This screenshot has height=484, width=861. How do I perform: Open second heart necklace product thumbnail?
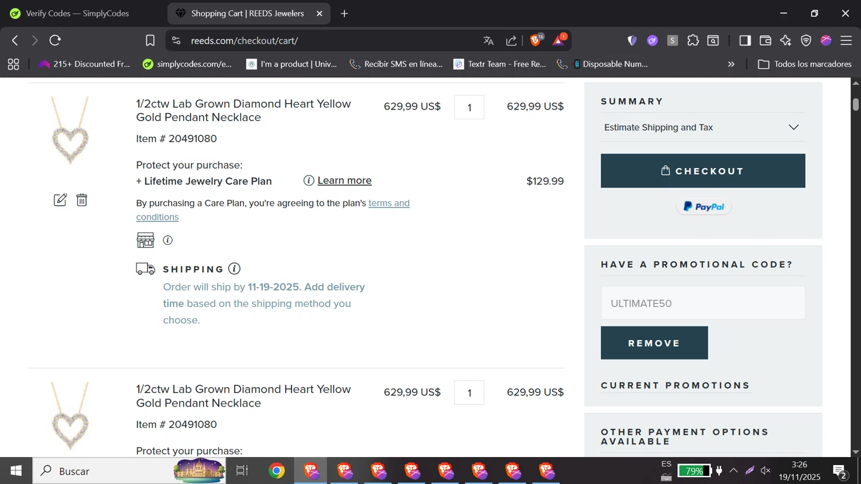[x=70, y=416]
